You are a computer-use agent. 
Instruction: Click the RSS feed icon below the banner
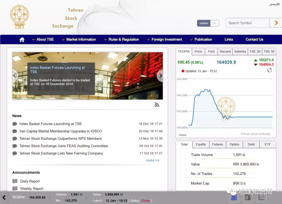click(x=157, y=105)
